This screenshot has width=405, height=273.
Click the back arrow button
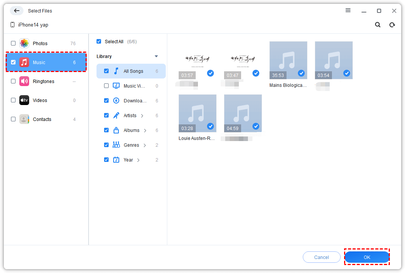pyautogui.click(x=17, y=11)
